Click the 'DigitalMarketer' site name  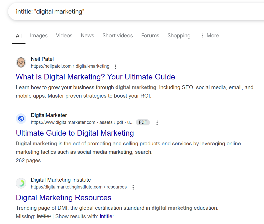[x=49, y=115]
